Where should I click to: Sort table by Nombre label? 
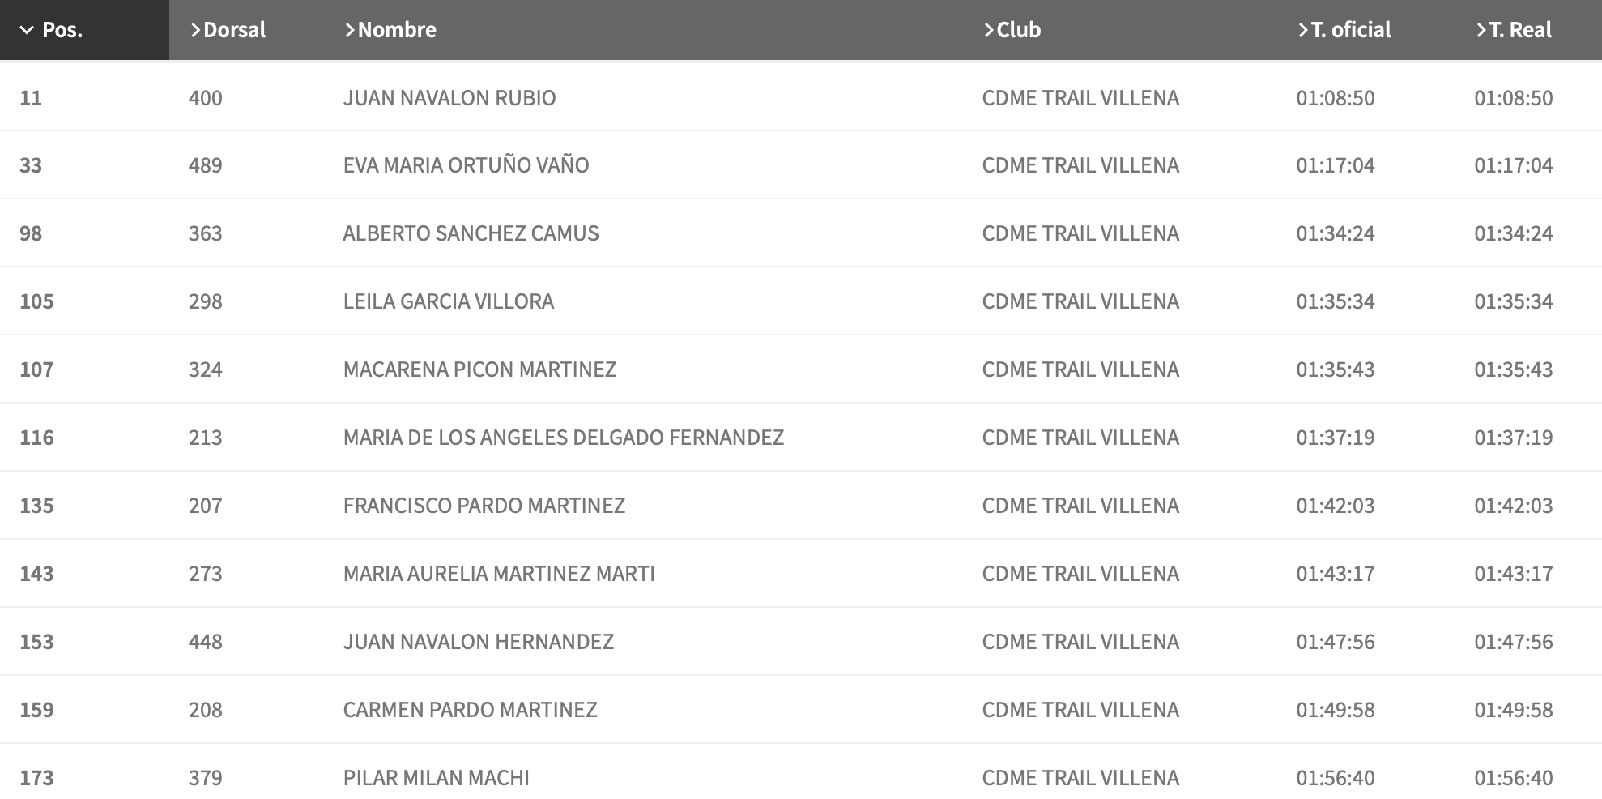coord(397,31)
